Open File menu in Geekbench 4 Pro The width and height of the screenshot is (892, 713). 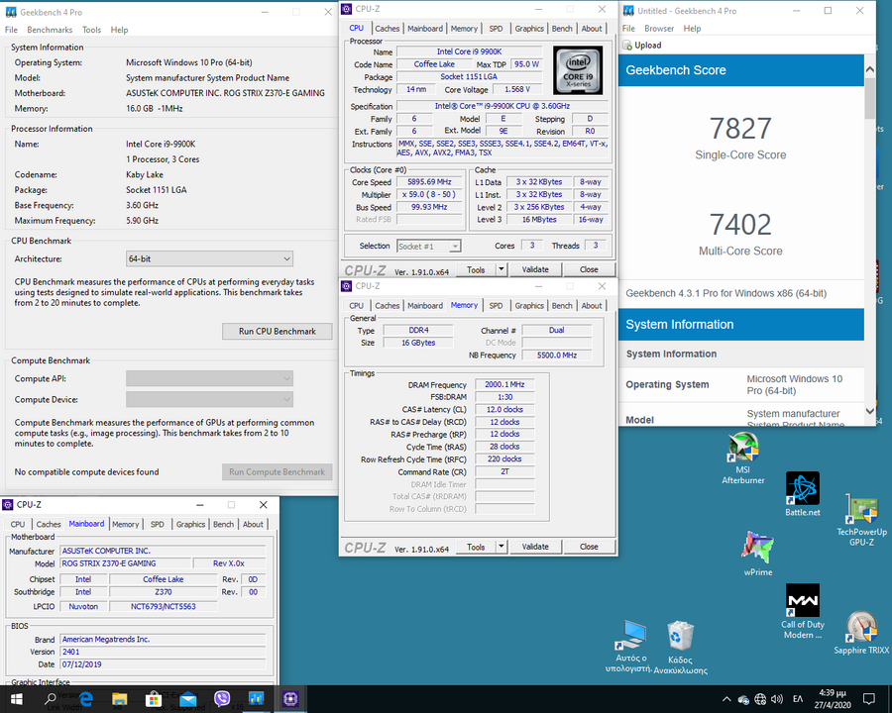point(11,30)
